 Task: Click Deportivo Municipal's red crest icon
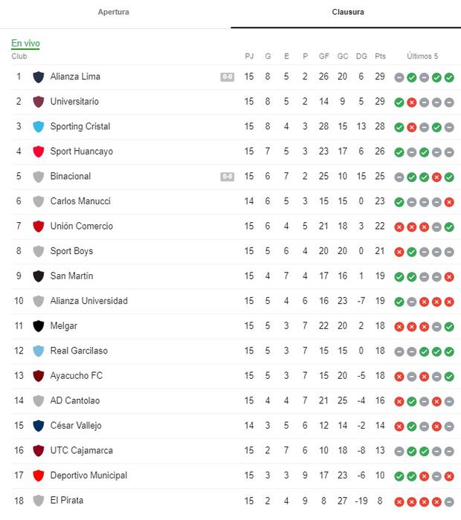pyautogui.click(x=39, y=475)
